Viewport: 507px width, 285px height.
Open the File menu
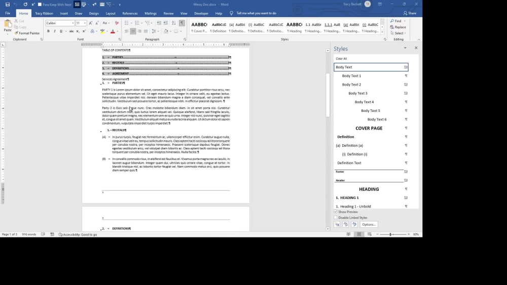point(8,13)
